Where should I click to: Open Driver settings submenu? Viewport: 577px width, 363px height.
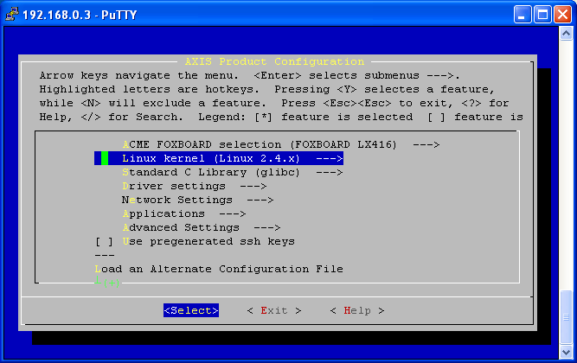[x=194, y=186]
